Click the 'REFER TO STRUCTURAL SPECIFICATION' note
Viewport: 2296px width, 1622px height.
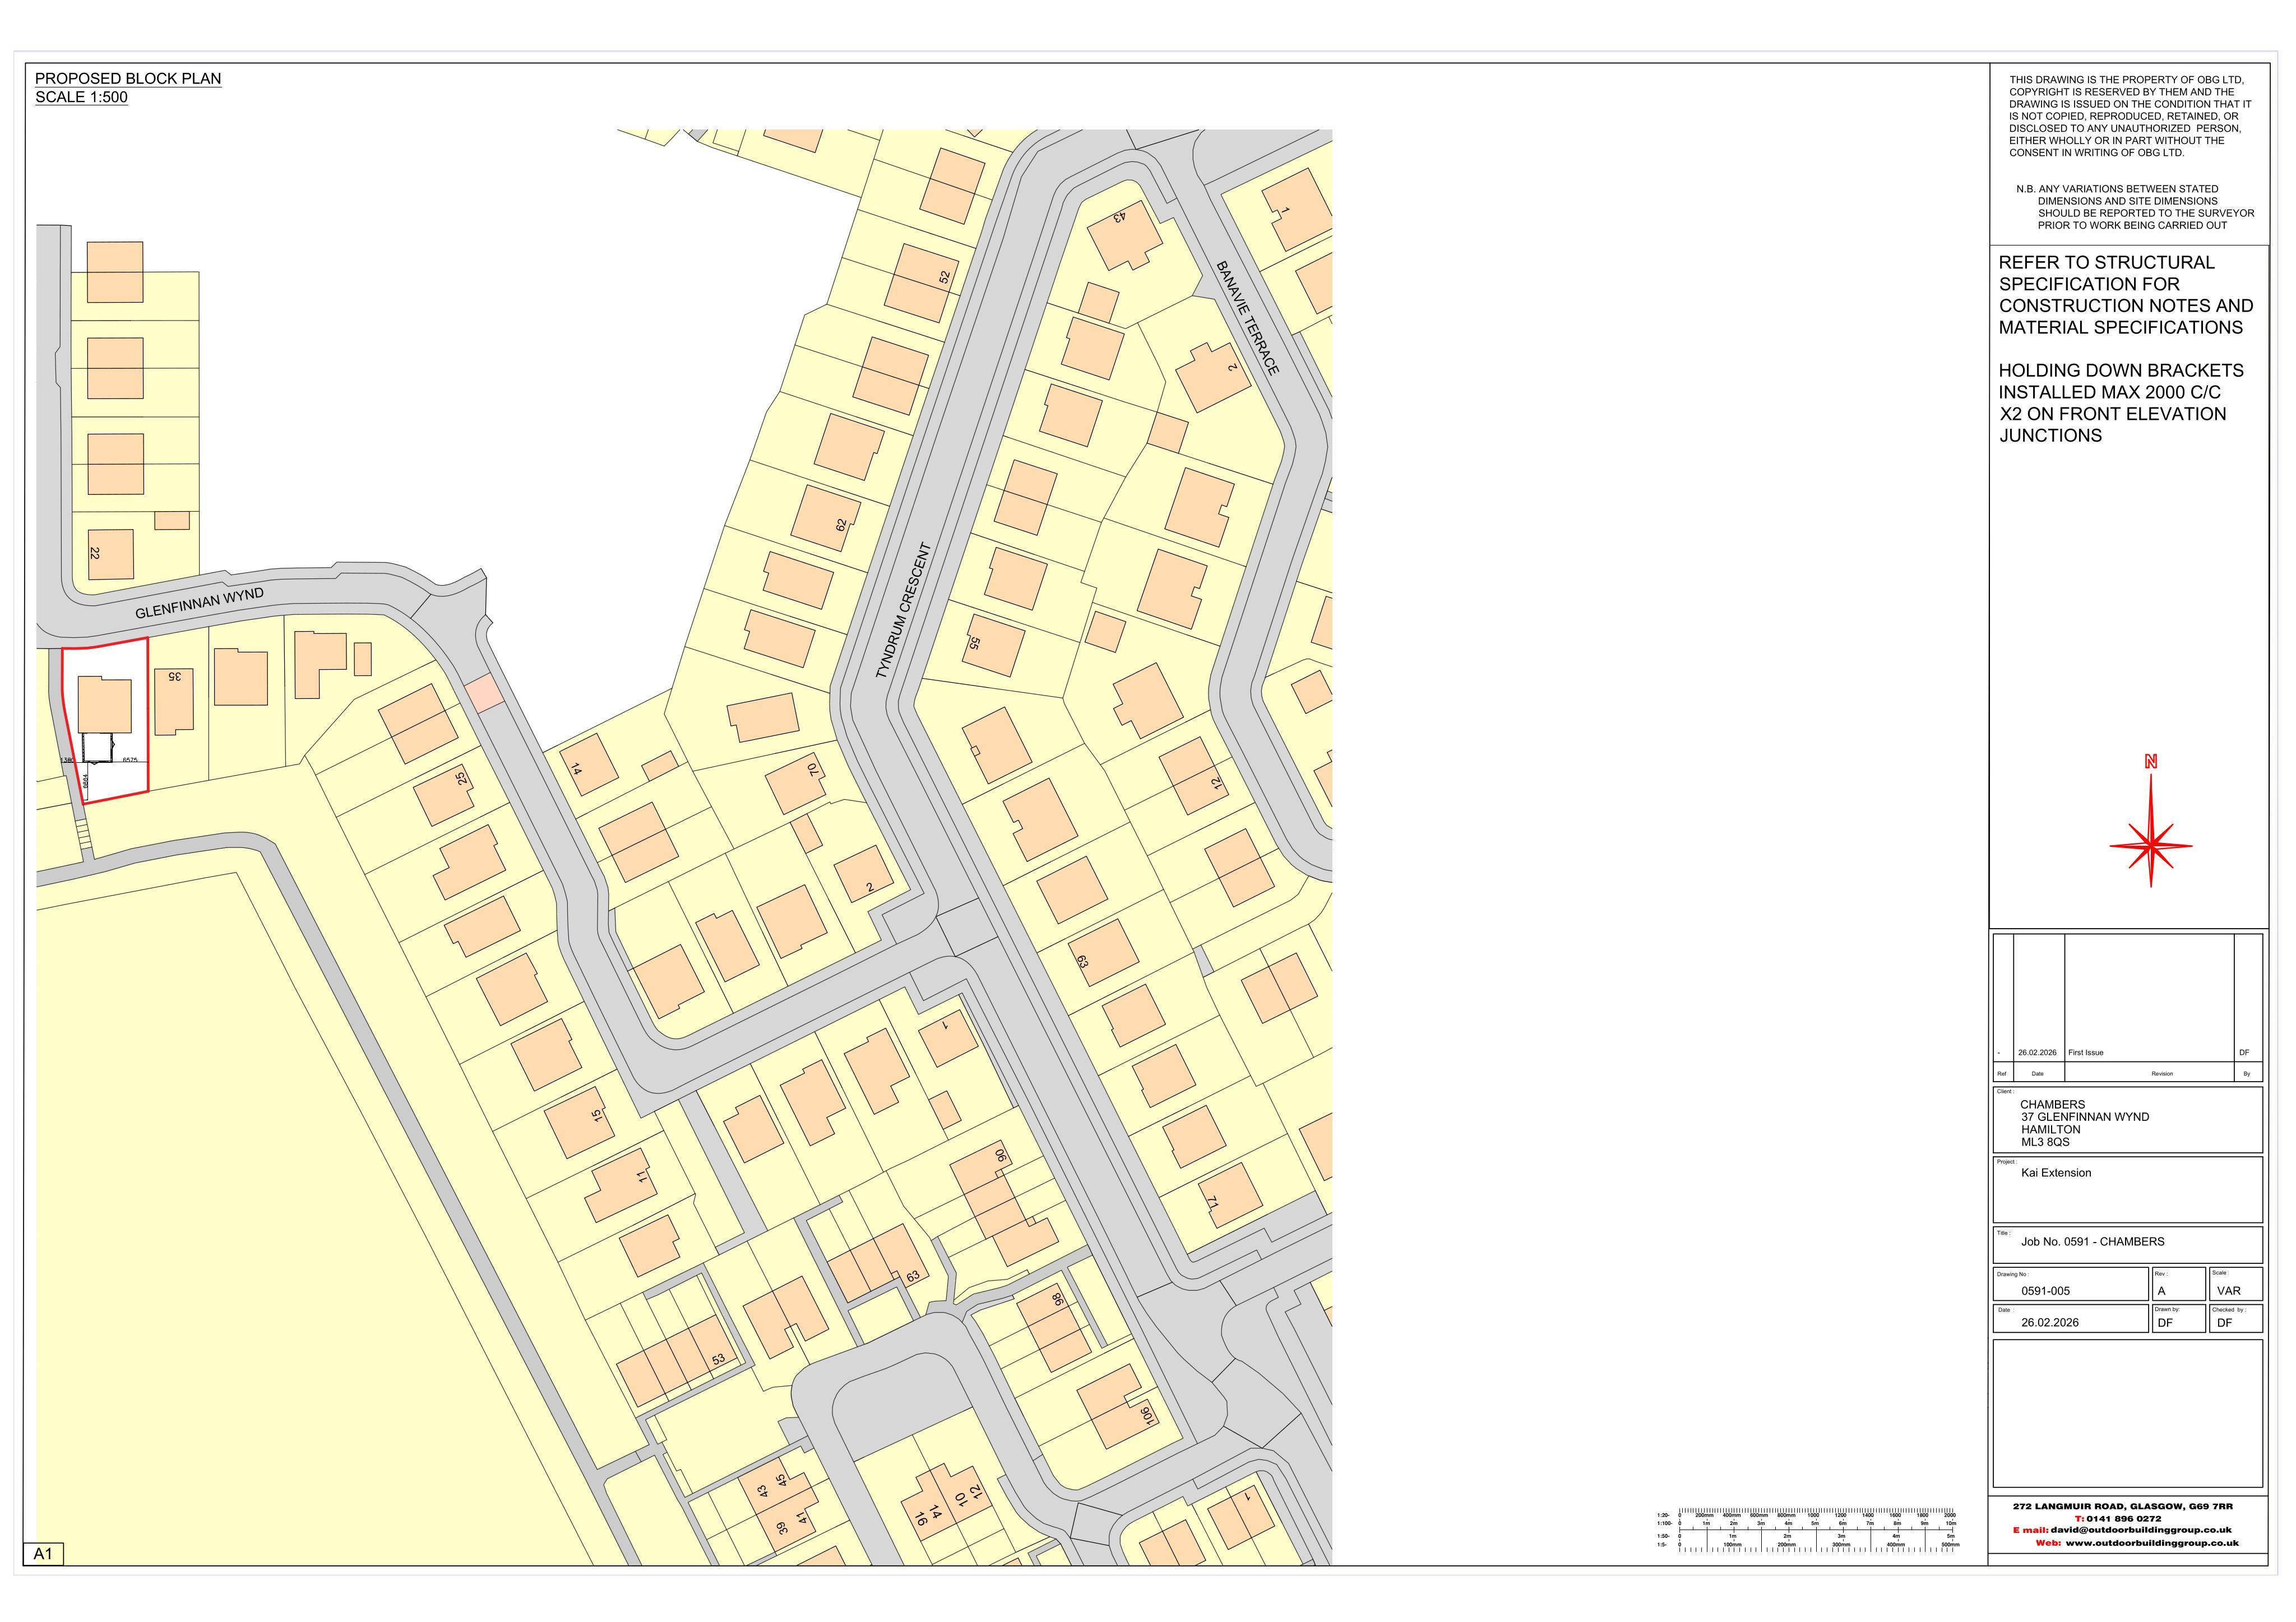[2126, 295]
